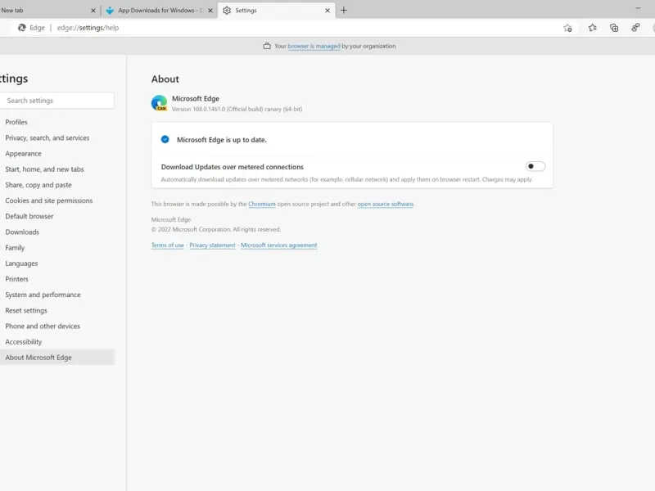Open Family settings
The image size is (655, 491).
coord(15,248)
